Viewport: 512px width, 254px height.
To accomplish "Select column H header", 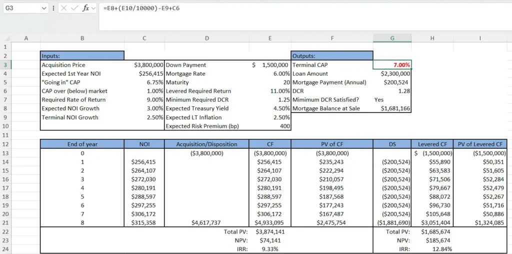I will tap(432, 38).
